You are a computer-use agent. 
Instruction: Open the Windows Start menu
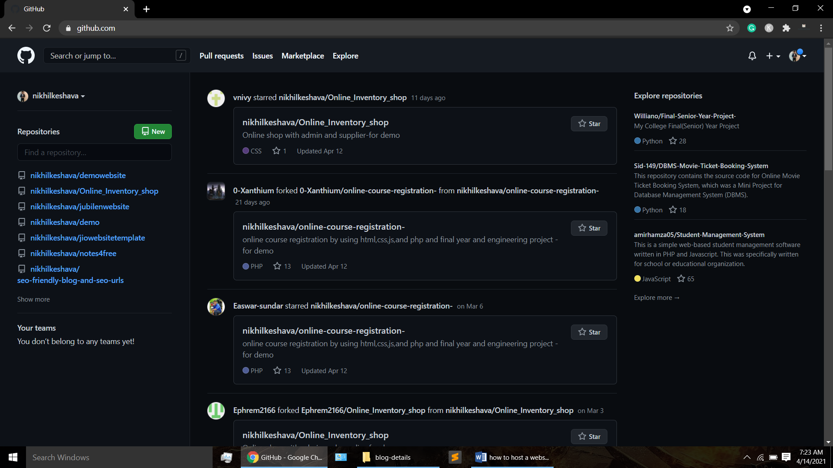point(13,457)
